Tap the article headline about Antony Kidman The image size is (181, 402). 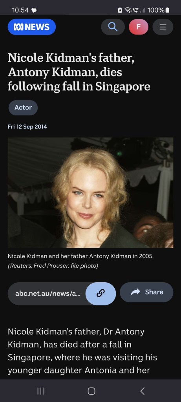tap(79, 72)
